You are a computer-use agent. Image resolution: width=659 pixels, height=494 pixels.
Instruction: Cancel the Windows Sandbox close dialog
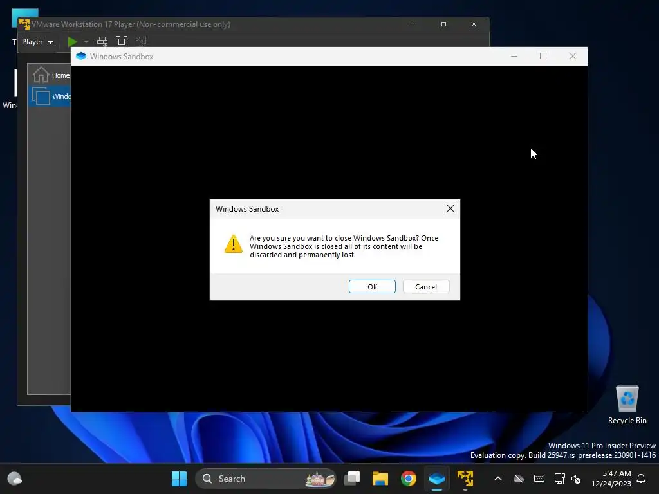pyautogui.click(x=426, y=286)
